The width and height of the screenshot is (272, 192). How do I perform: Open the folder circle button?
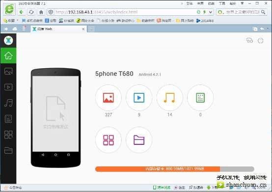[139, 140]
